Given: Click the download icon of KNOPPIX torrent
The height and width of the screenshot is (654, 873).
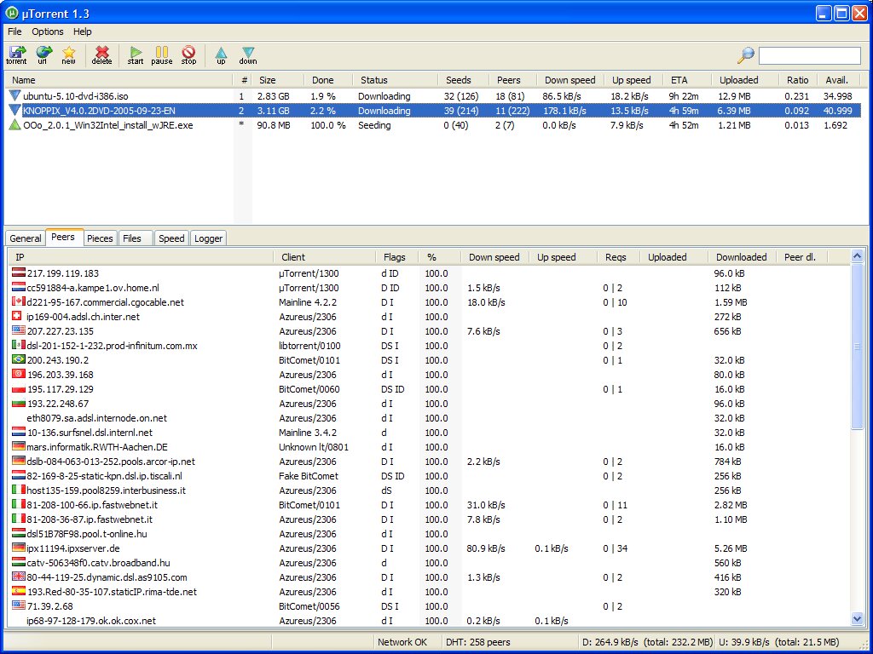Looking at the screenshot, I should coord(15,110).
